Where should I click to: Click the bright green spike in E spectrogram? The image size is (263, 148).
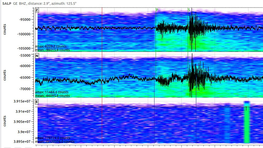coord(246,123)
